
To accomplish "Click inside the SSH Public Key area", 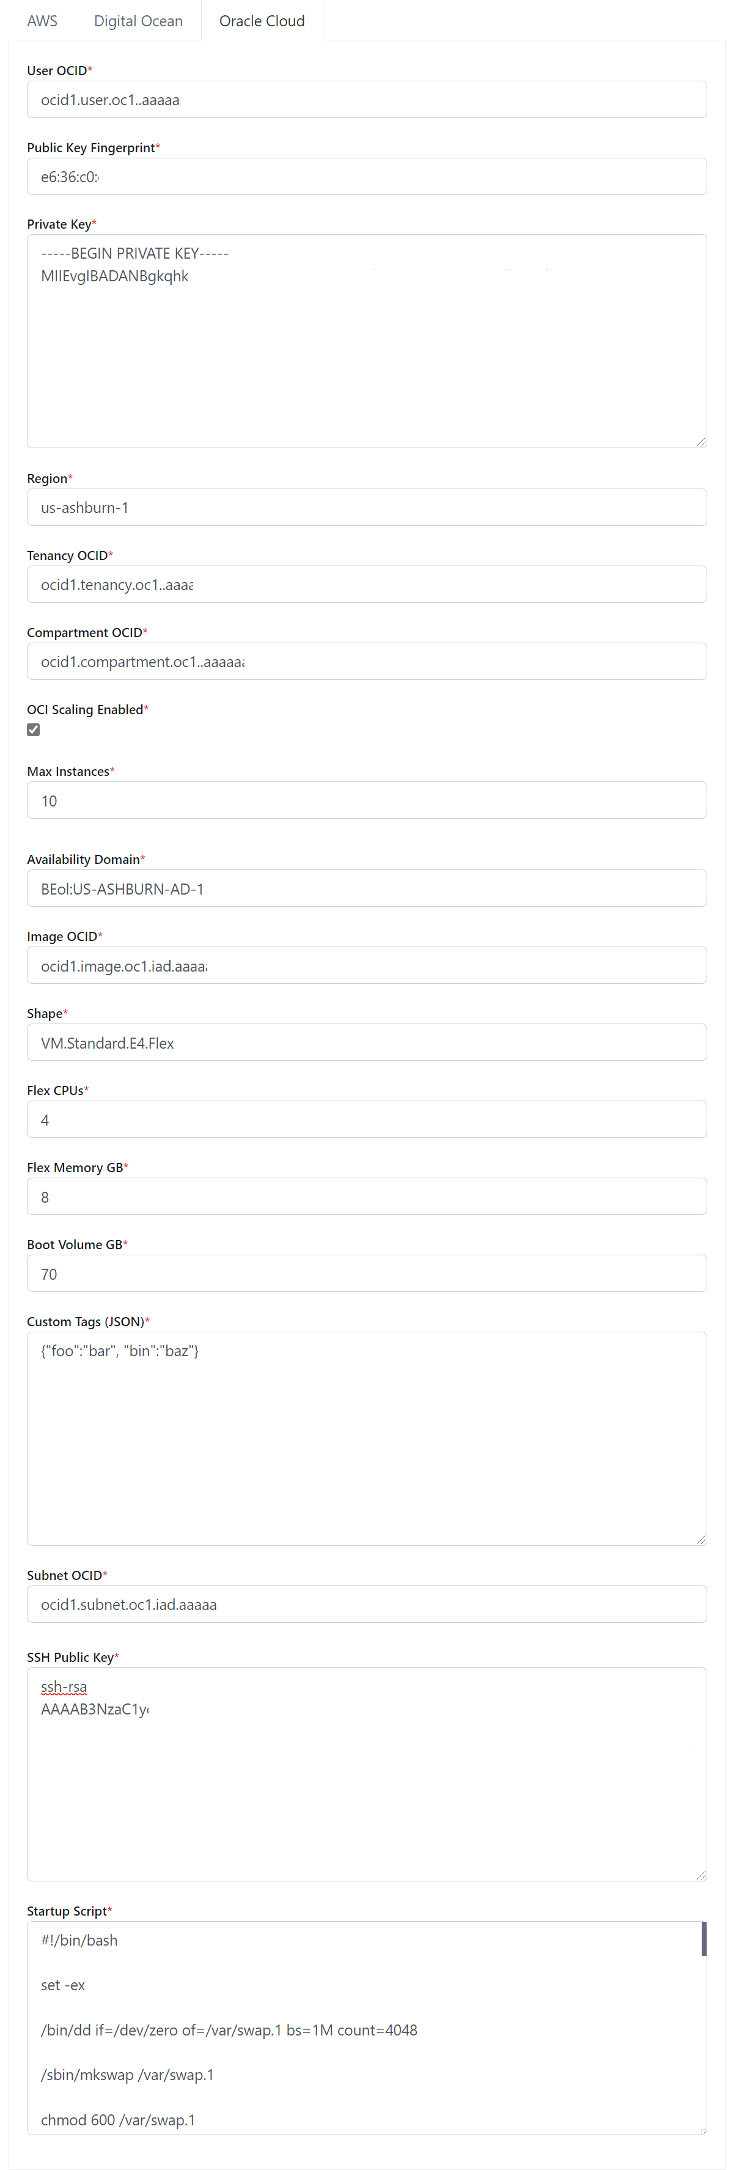I will click(x=367, y=1786).
